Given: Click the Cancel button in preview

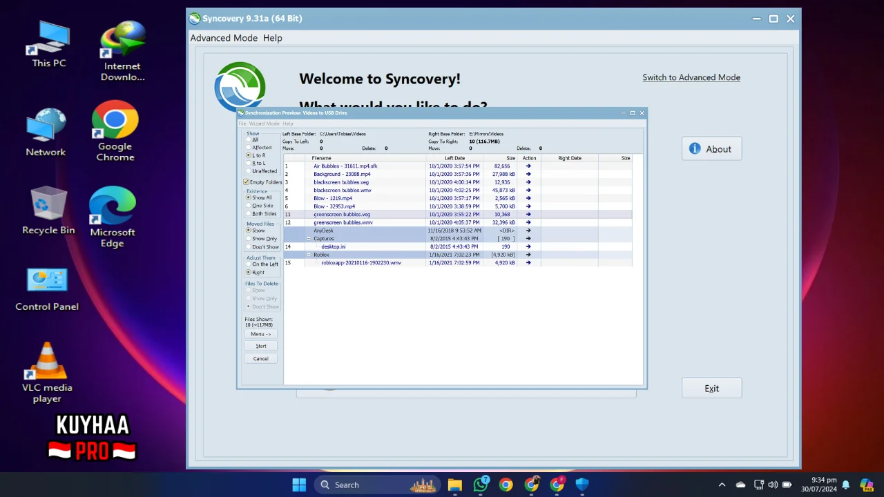Looking at the screenshot, I should pyautogui.click(x=261, y=358).
